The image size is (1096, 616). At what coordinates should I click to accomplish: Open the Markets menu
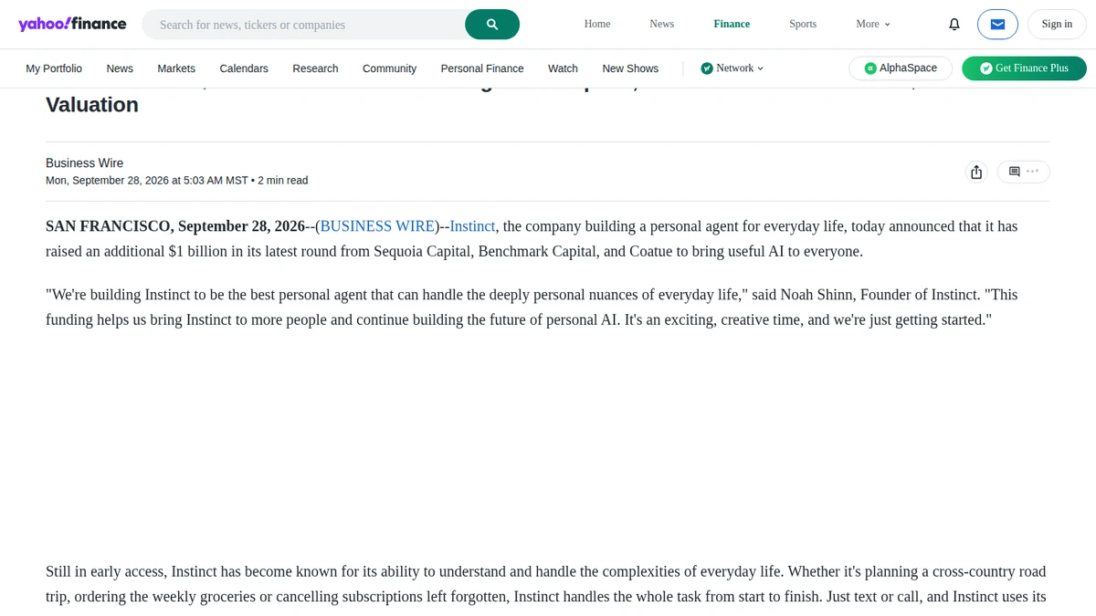click(x=176, y=68)
